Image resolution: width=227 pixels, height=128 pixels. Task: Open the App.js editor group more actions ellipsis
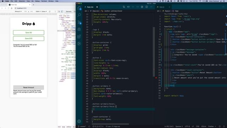[223, 7]
